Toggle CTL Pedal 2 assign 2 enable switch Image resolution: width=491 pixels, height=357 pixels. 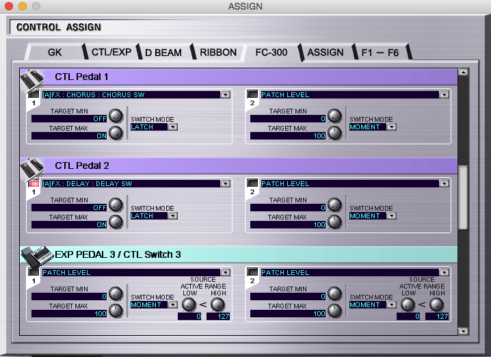252,183
